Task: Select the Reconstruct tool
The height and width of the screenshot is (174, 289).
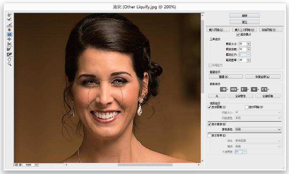Action: coord(9,20)
